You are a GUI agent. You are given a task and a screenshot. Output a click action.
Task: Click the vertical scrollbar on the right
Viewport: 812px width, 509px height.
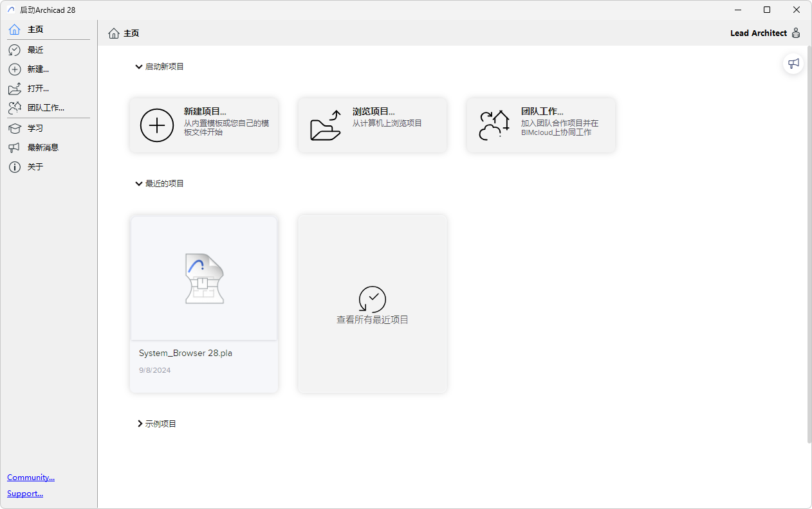click(809, 244)
